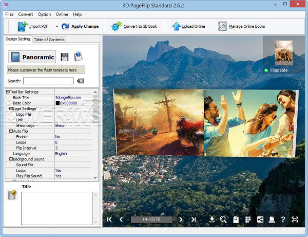308x237 pixels.
Task: Collapse the Tool Bar Settings group
Action: click(8, 92)
